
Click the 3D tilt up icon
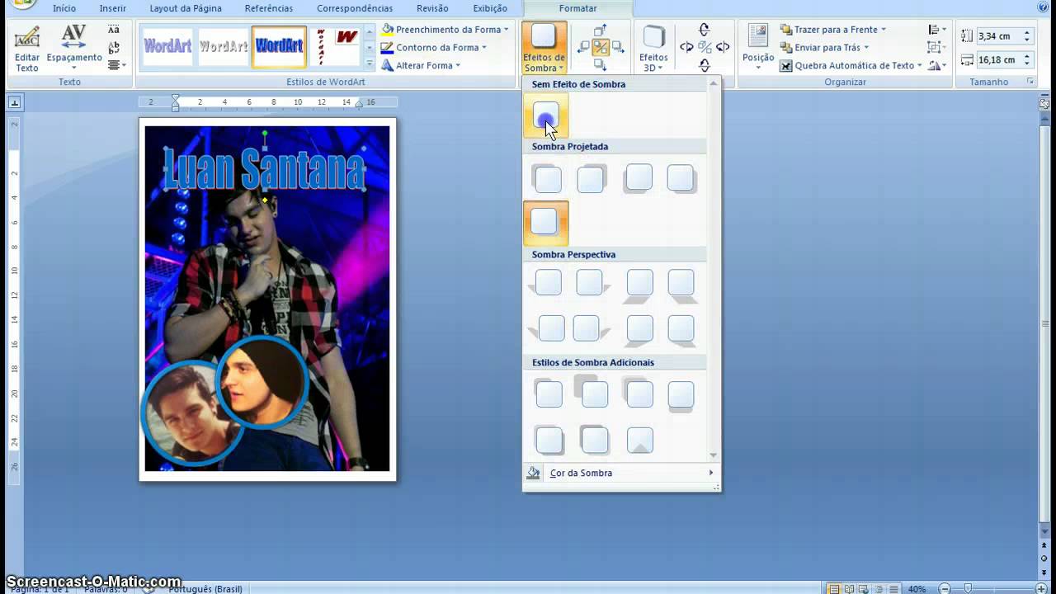705,30
